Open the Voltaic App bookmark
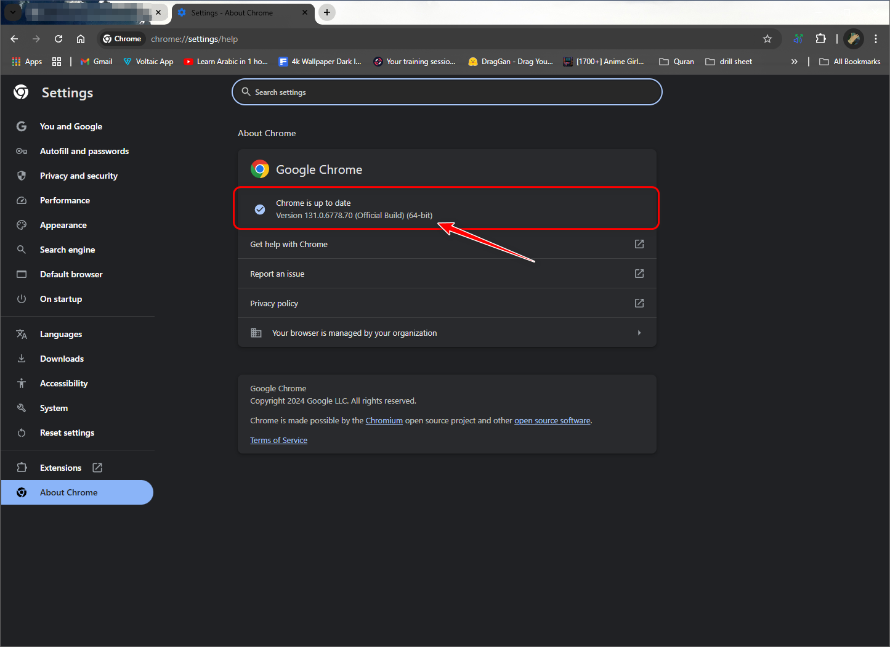890x647 pixels. coord(148,62)
